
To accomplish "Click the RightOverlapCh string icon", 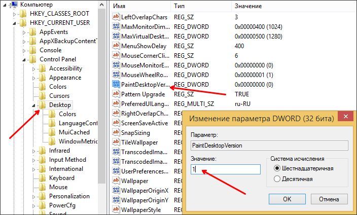I will tap(116, 113).
